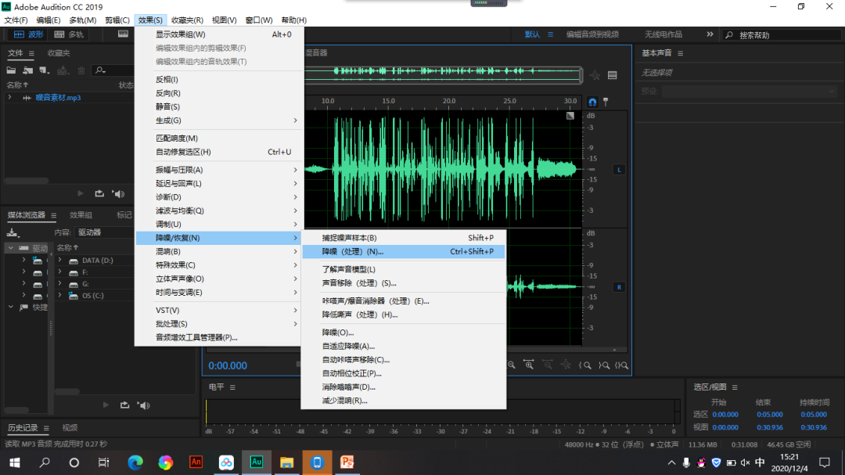Toggle auto-play speaker icon in Files panel
This screenshot has height=475, width=845.
(118, 193)
